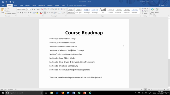Decrease paragraph indent
170x95 pixels.
(56, 9)
